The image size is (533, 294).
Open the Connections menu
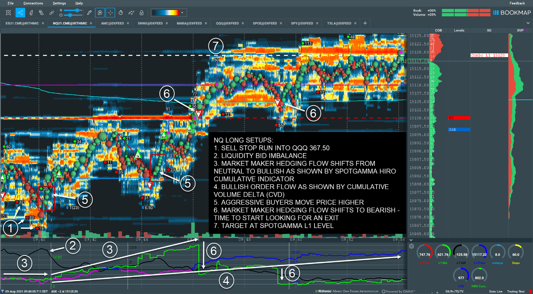pyautogui.click(x=33, y=3)
